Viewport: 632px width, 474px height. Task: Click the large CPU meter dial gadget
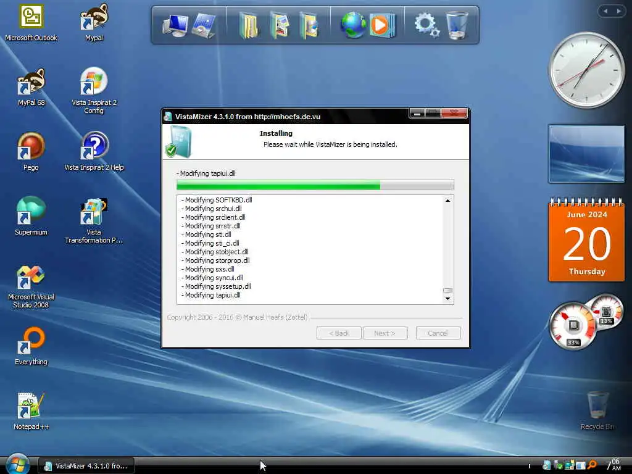coord(572,326)
